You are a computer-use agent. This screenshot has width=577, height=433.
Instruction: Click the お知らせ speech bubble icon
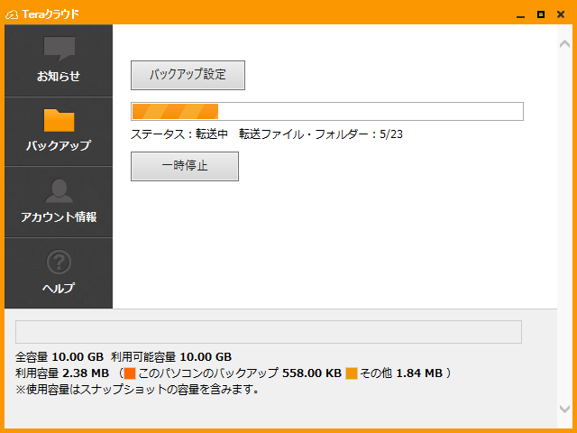(x=59, y=49)
